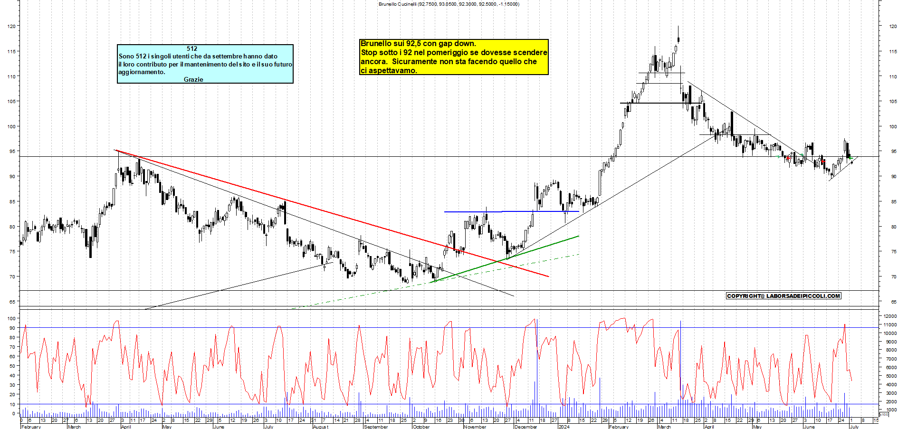Click the '2024' year label on time axis
898x429 pixels.
pyautogui.click(x=564, y=427)
